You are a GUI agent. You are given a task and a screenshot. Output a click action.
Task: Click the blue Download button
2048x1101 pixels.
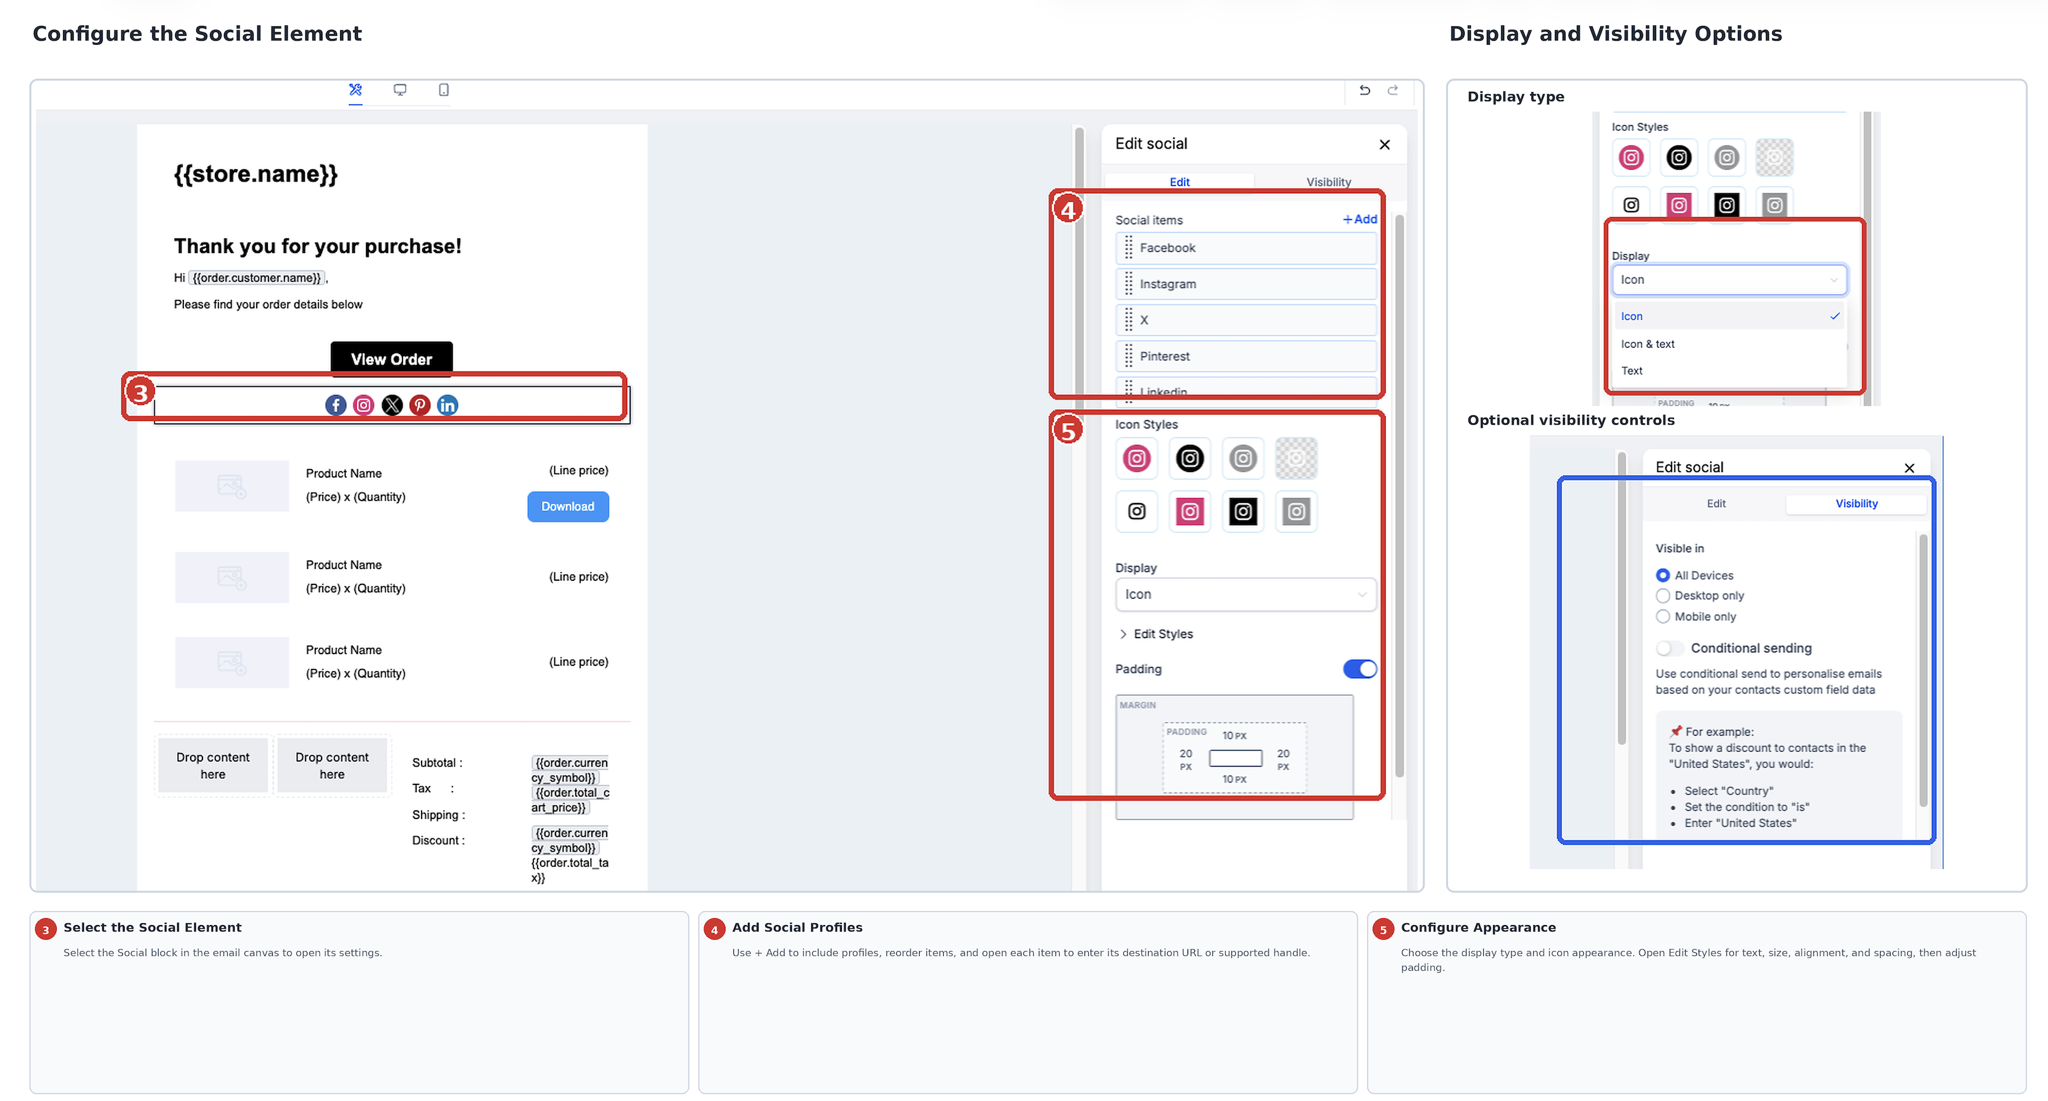coord(568,507)
